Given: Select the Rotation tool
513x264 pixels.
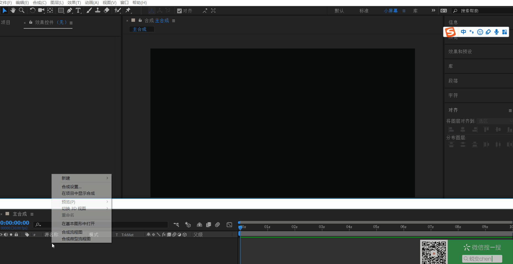Looking at the screenshot, I should [x=33, y=10].
